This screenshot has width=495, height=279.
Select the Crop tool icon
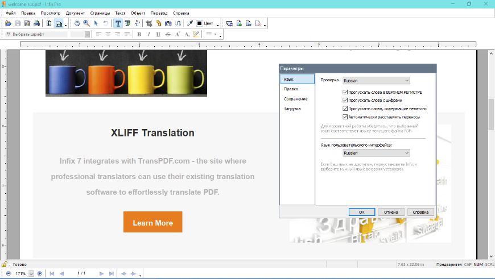click(x=148, y=23)
